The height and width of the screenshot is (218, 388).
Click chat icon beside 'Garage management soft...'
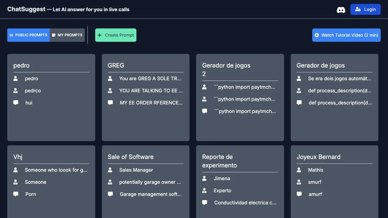coord(110,194)
